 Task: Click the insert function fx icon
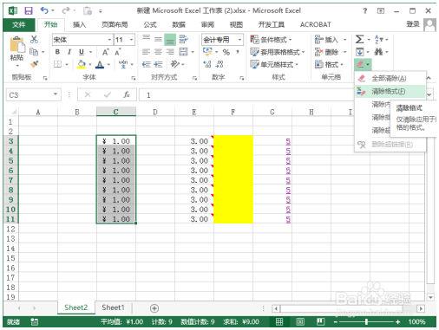point(127,94)
